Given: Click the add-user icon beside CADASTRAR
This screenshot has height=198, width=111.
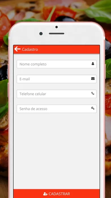Looking at the screenshot, I should click(45, 194).
